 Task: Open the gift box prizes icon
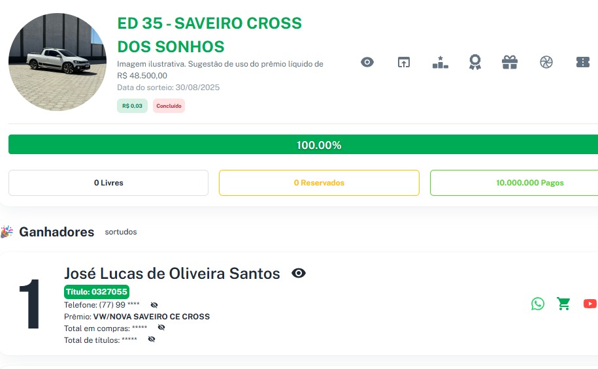tap(510, 62)
